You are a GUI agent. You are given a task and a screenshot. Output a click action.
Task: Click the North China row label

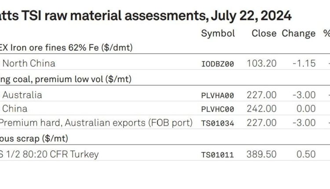[29, 63]
